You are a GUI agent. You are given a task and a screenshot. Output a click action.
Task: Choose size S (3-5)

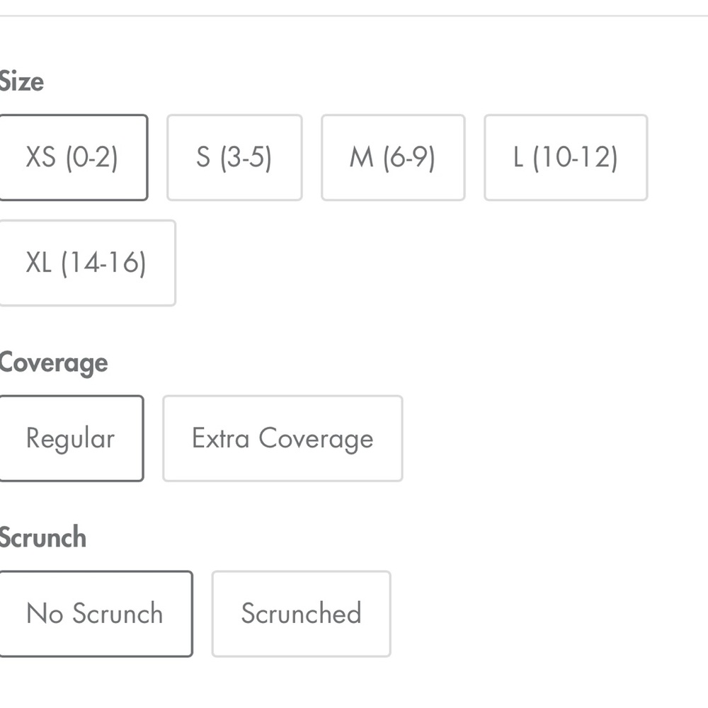pyautogui.click(x=234, y=158)
